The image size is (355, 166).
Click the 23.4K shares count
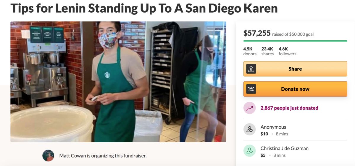coord(267,51)
